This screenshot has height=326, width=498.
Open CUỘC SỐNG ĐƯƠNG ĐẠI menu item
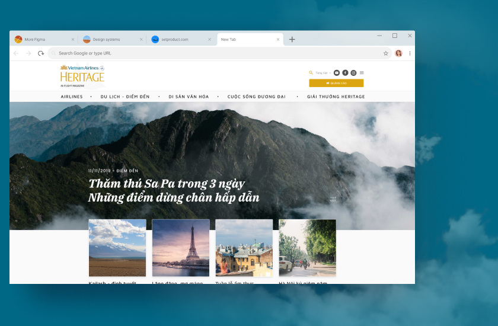pyautogui.click(x=256, y=97)
